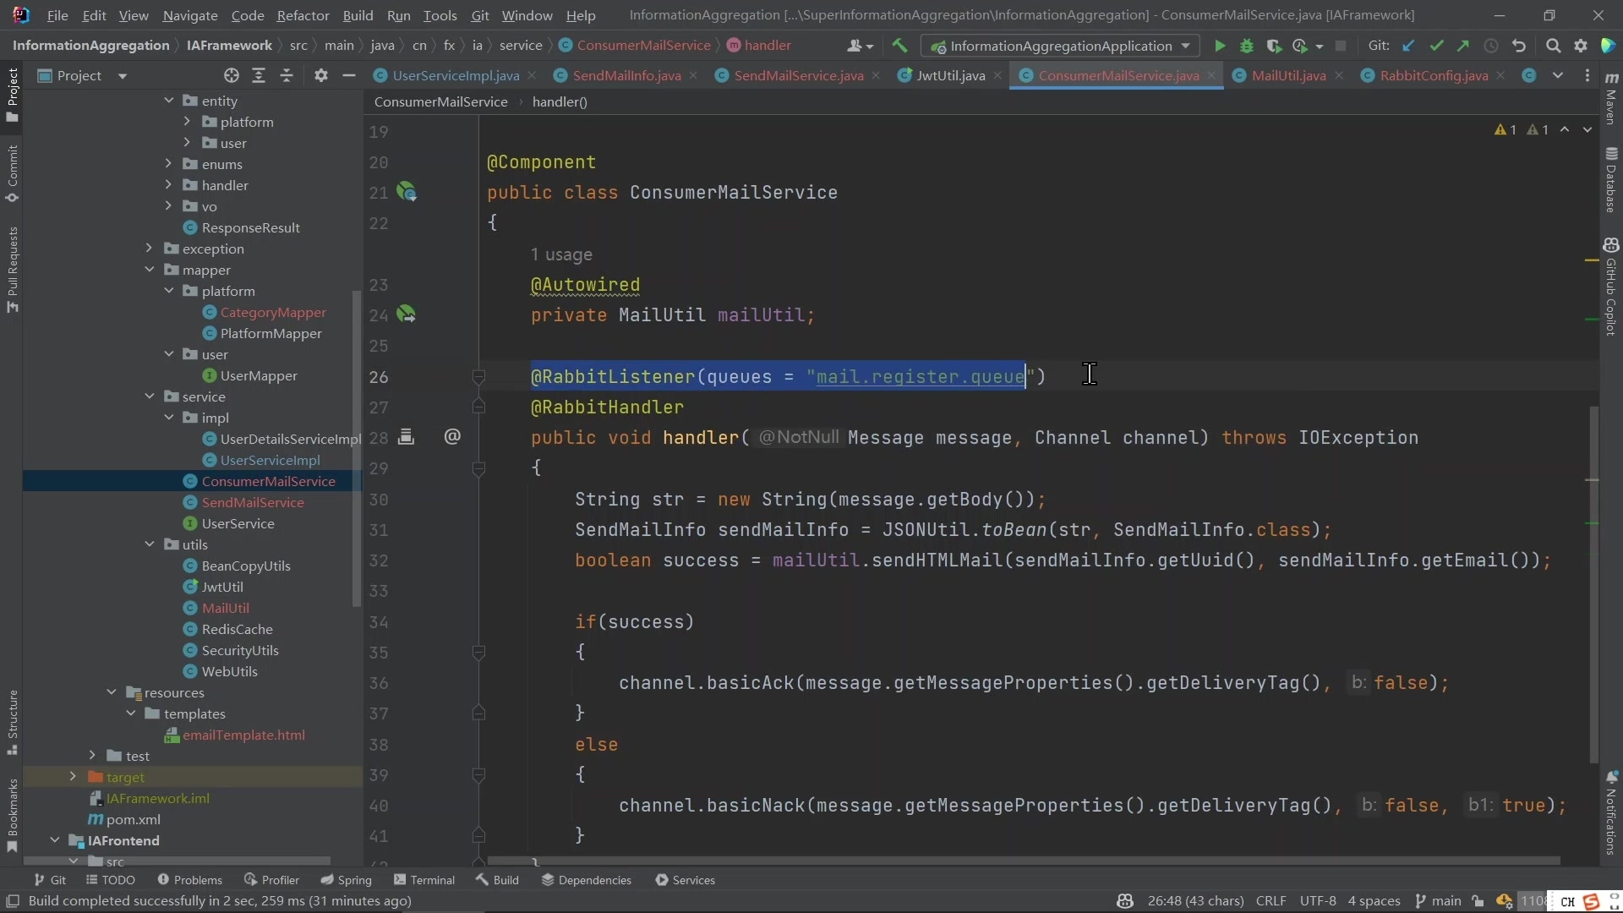The image size is (1623, 913).
Task: Open the Commit tool window on left strip
Action: tap(12, 173)
